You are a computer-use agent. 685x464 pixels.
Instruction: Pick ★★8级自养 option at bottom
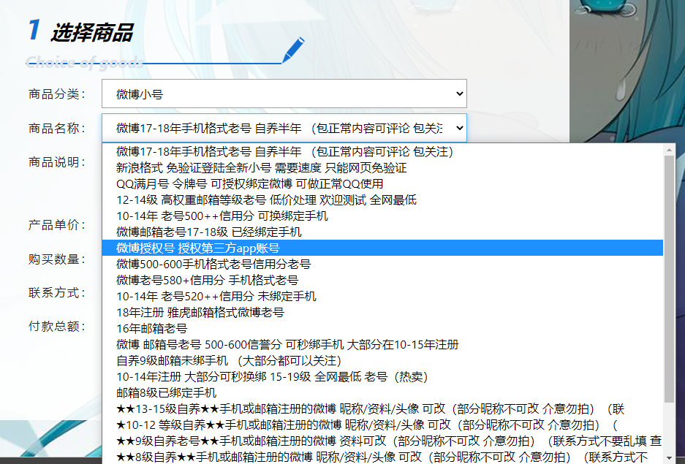click(x=382, y=457)
